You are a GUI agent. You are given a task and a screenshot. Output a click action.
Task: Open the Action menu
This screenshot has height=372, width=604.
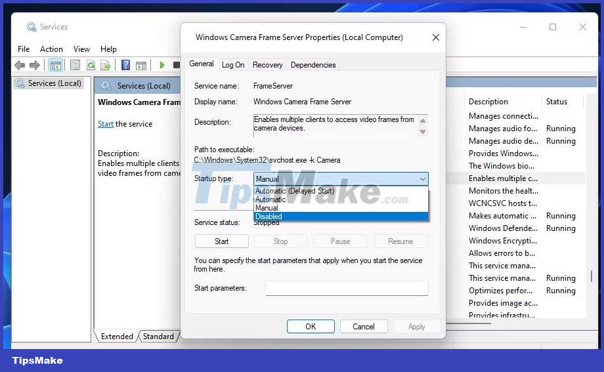(51, 49)
